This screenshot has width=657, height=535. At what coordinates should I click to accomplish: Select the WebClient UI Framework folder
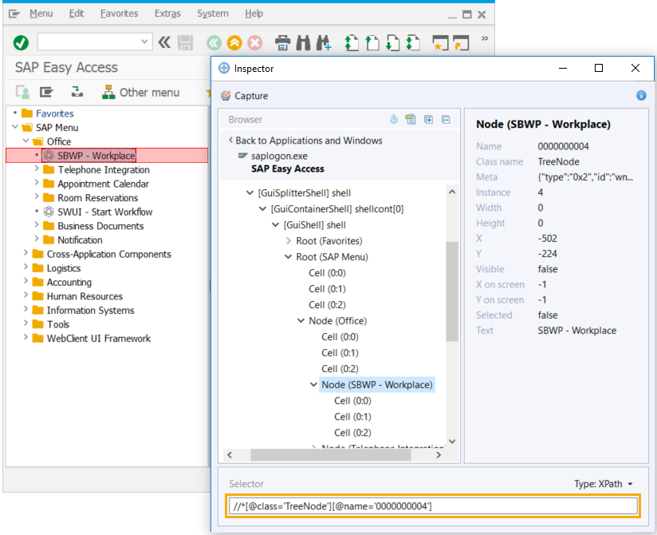(98, 339)
